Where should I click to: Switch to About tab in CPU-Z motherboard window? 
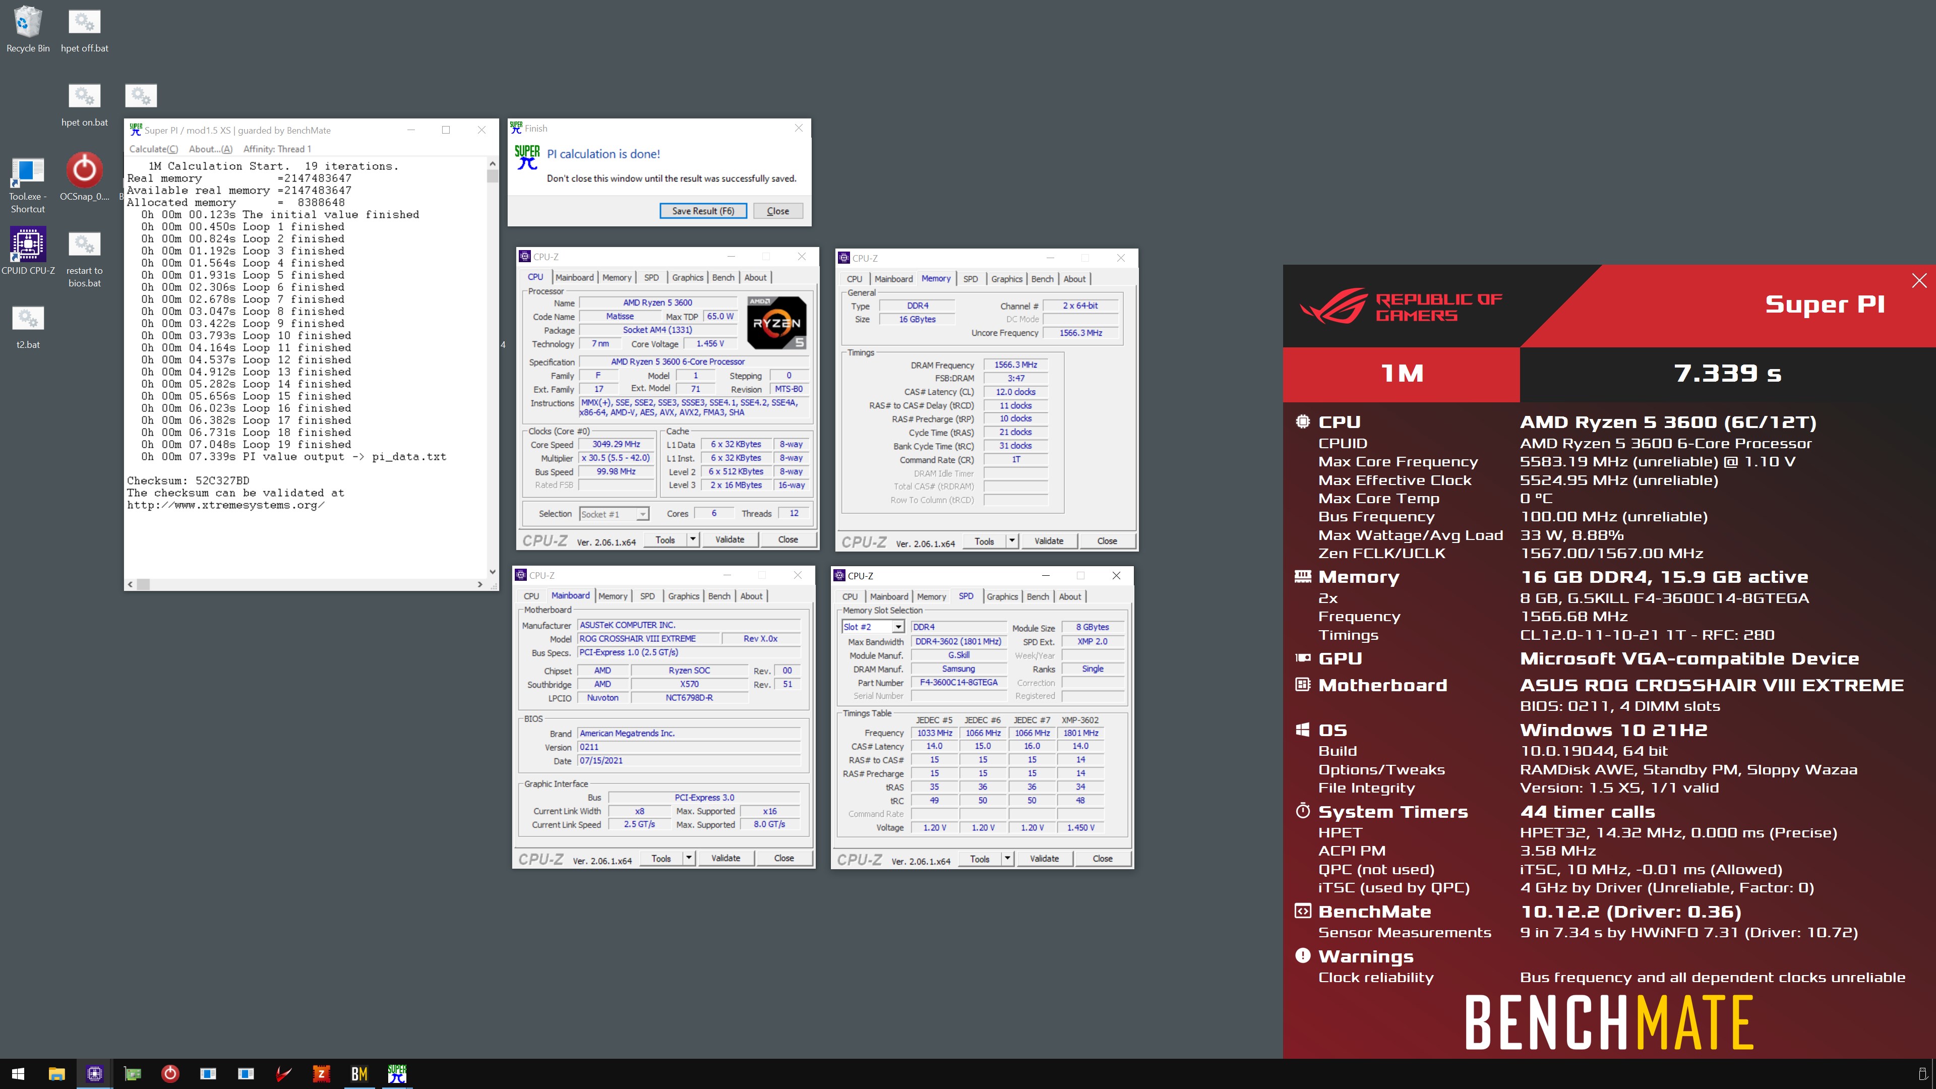(x=752, y=596)
